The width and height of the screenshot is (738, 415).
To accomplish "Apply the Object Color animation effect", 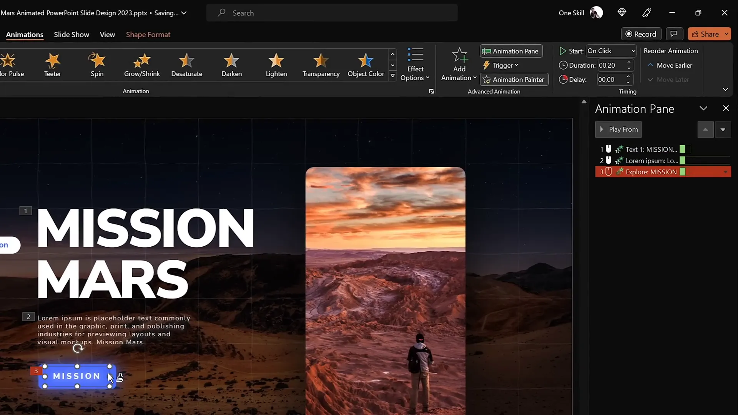I will (x=366, y=65).
